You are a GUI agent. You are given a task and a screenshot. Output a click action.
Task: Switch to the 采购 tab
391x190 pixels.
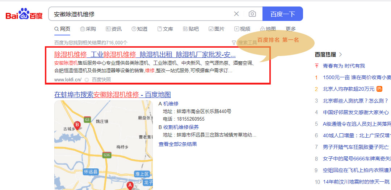[x=88, y=29]
